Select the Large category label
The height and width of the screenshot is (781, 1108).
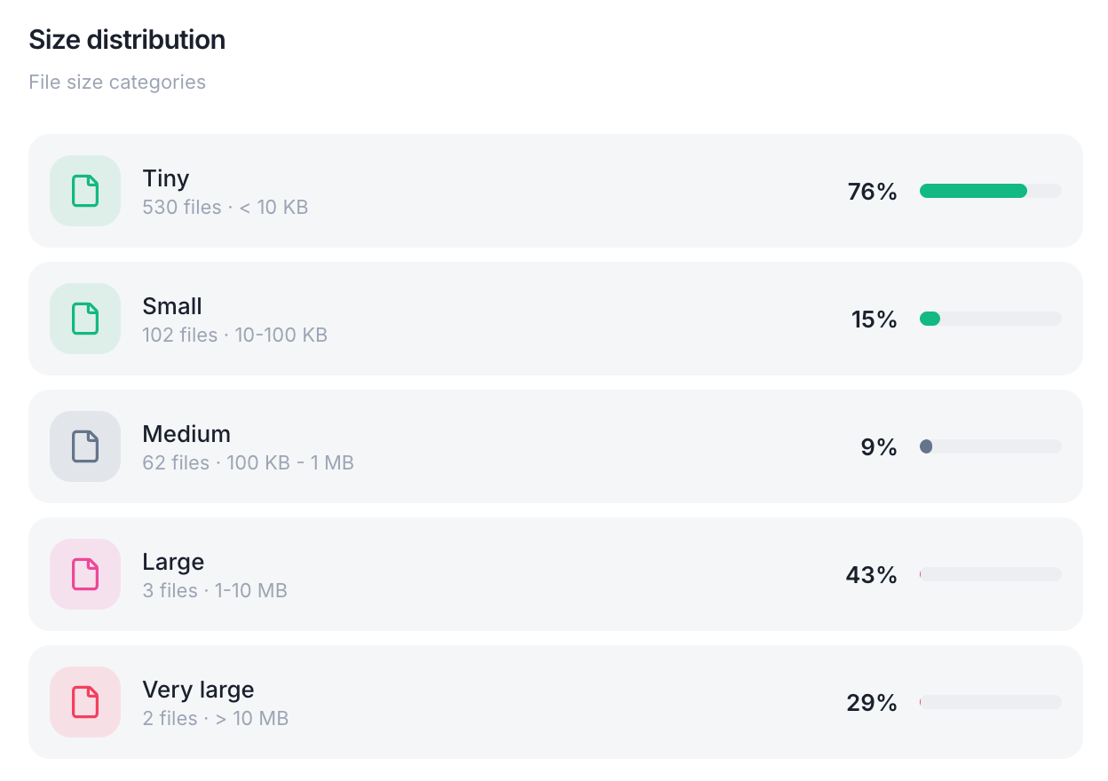pyautogui.click(x=173, y=562)
